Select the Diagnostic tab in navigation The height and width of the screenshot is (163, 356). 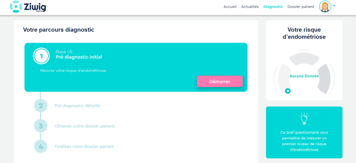pos(273,7)
